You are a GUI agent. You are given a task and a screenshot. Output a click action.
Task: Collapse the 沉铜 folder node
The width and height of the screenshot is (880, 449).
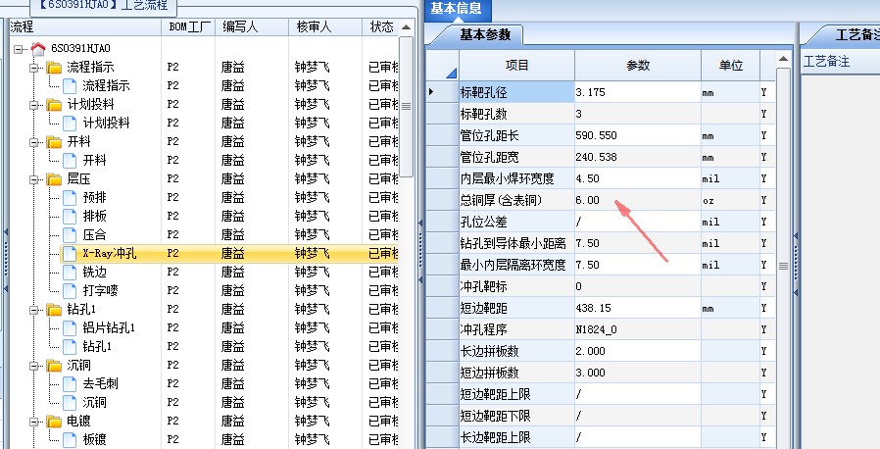[34, 366]
